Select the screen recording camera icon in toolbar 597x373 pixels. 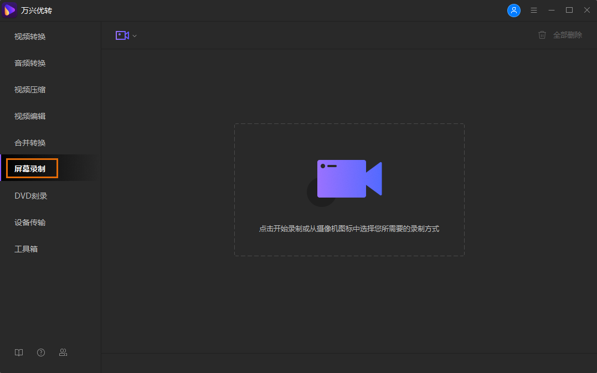(122, 34)
